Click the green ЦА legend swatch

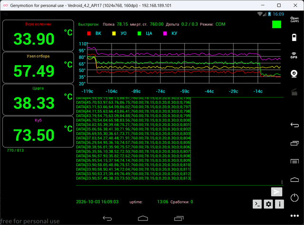139,33
